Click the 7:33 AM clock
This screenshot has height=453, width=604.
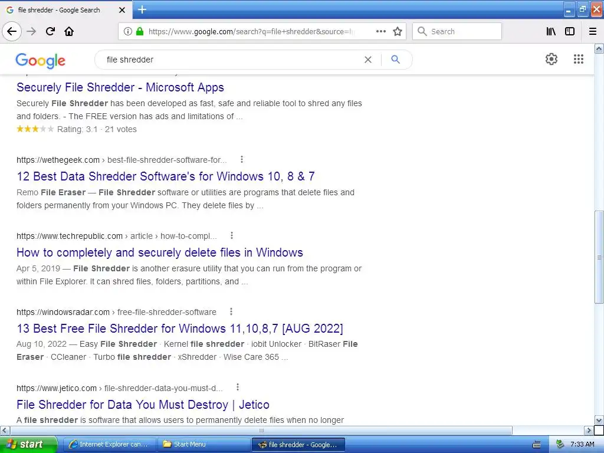point(582,445)
